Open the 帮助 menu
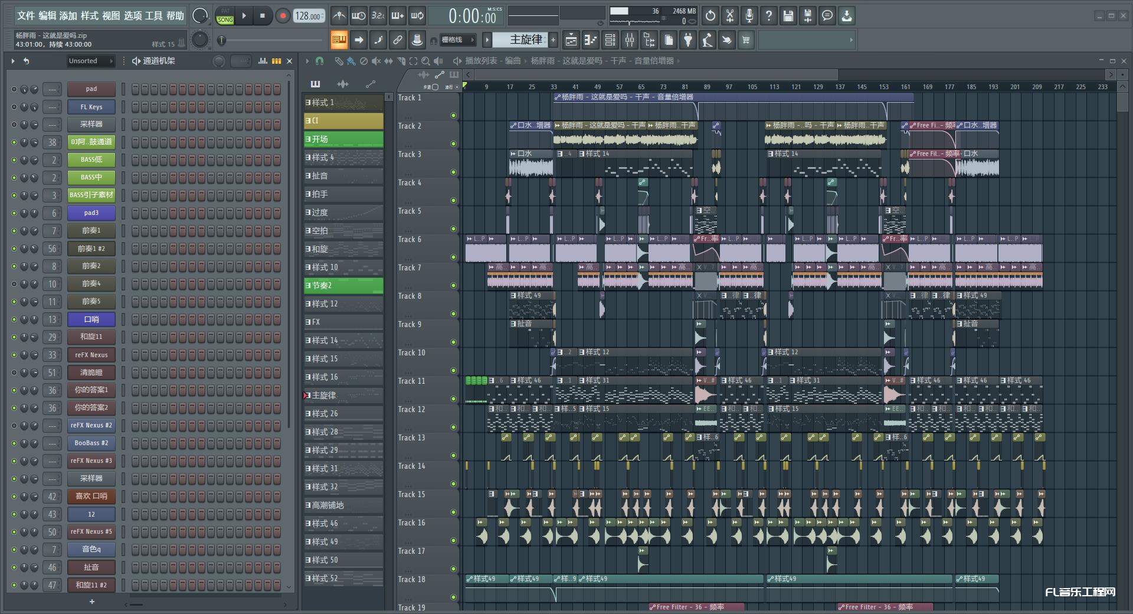The height and width of the screenshot is (614, 1133). (x=175, y=16)
